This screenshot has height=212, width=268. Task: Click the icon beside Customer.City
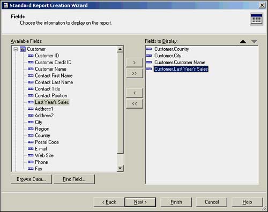pos(149,56)
